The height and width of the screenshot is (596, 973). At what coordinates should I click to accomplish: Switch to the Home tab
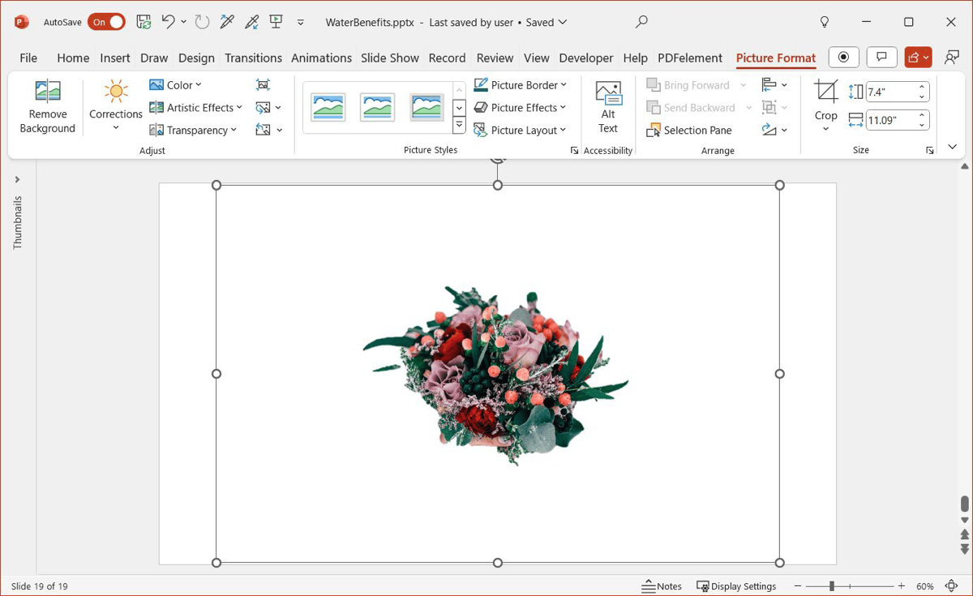tap(73, 58)
